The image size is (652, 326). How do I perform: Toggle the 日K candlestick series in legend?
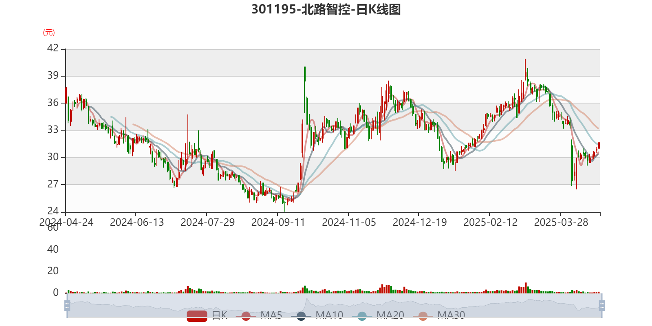click(207, 315)
